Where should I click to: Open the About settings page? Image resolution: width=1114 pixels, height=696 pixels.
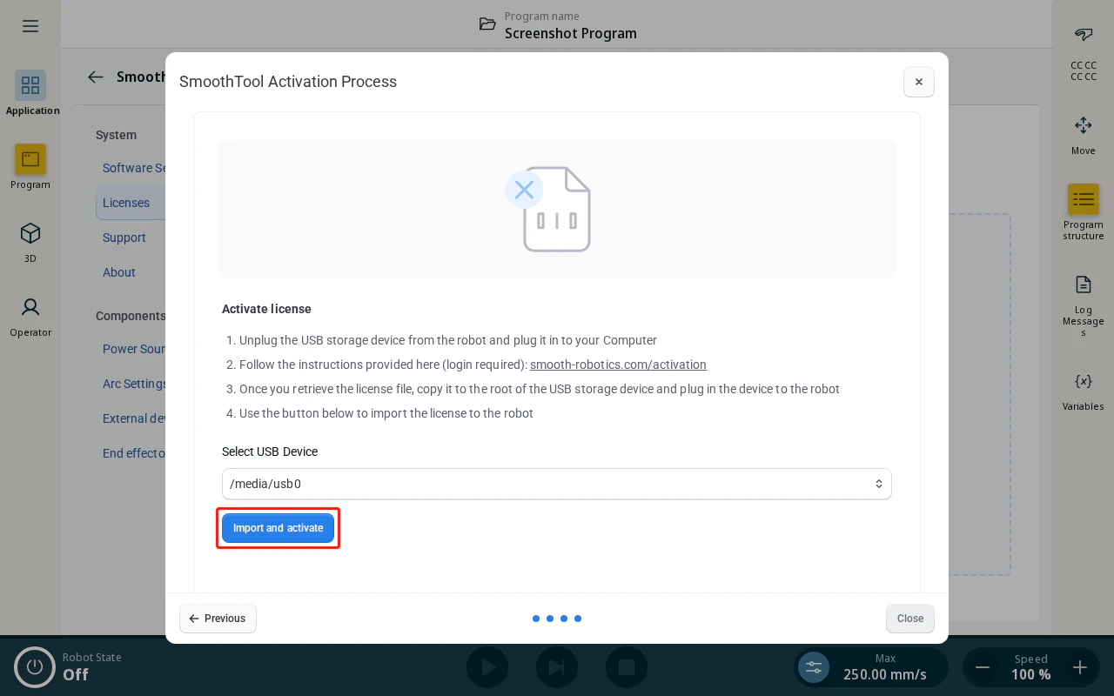119,272
